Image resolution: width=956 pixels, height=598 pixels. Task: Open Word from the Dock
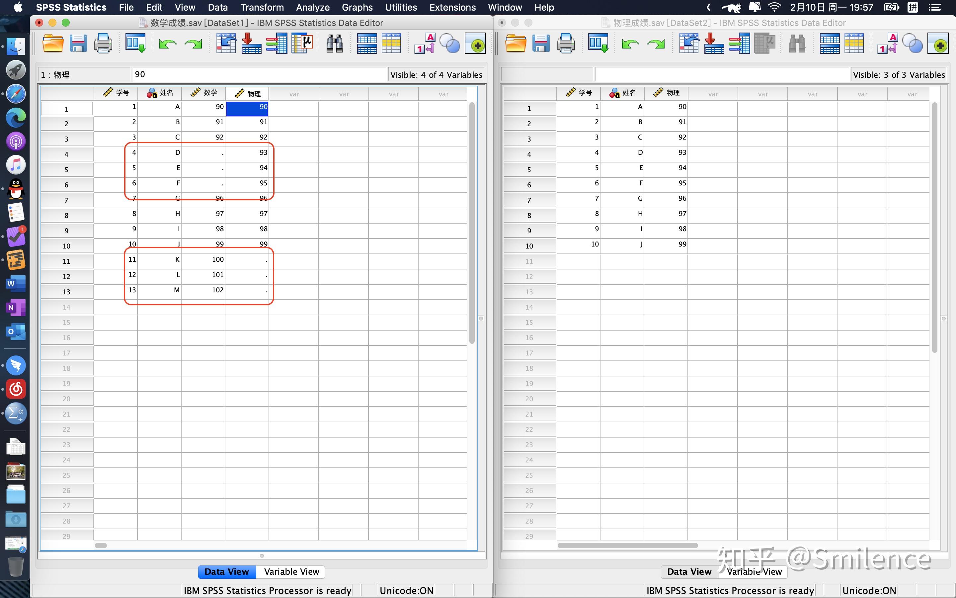point(16,284)
